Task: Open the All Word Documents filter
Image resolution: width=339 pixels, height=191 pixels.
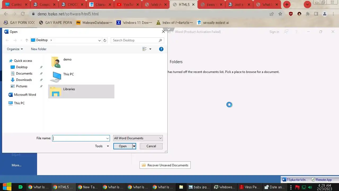Action: tap(138, 138)
